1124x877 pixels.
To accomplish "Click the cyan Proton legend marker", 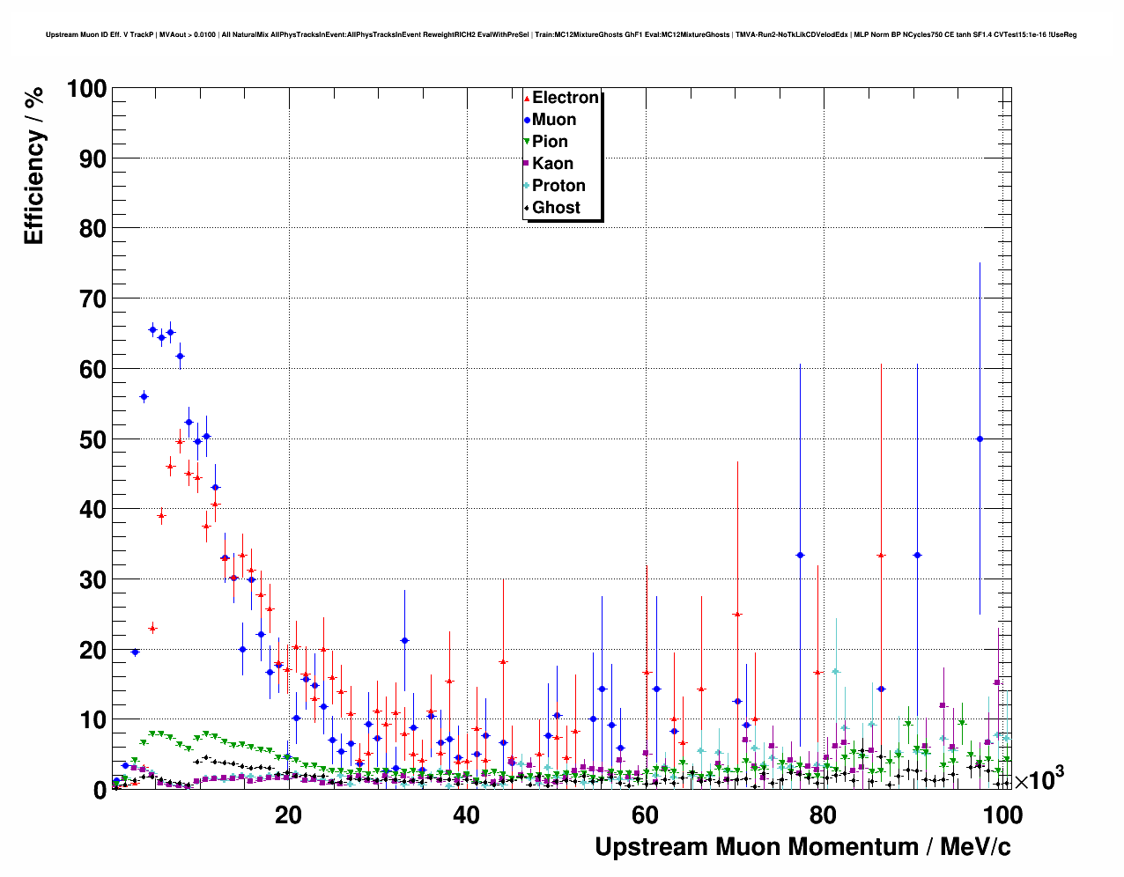I will 527,186.
